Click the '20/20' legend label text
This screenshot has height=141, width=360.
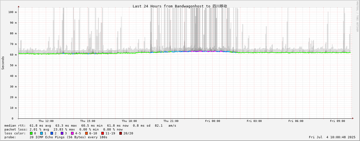(128, 133)
